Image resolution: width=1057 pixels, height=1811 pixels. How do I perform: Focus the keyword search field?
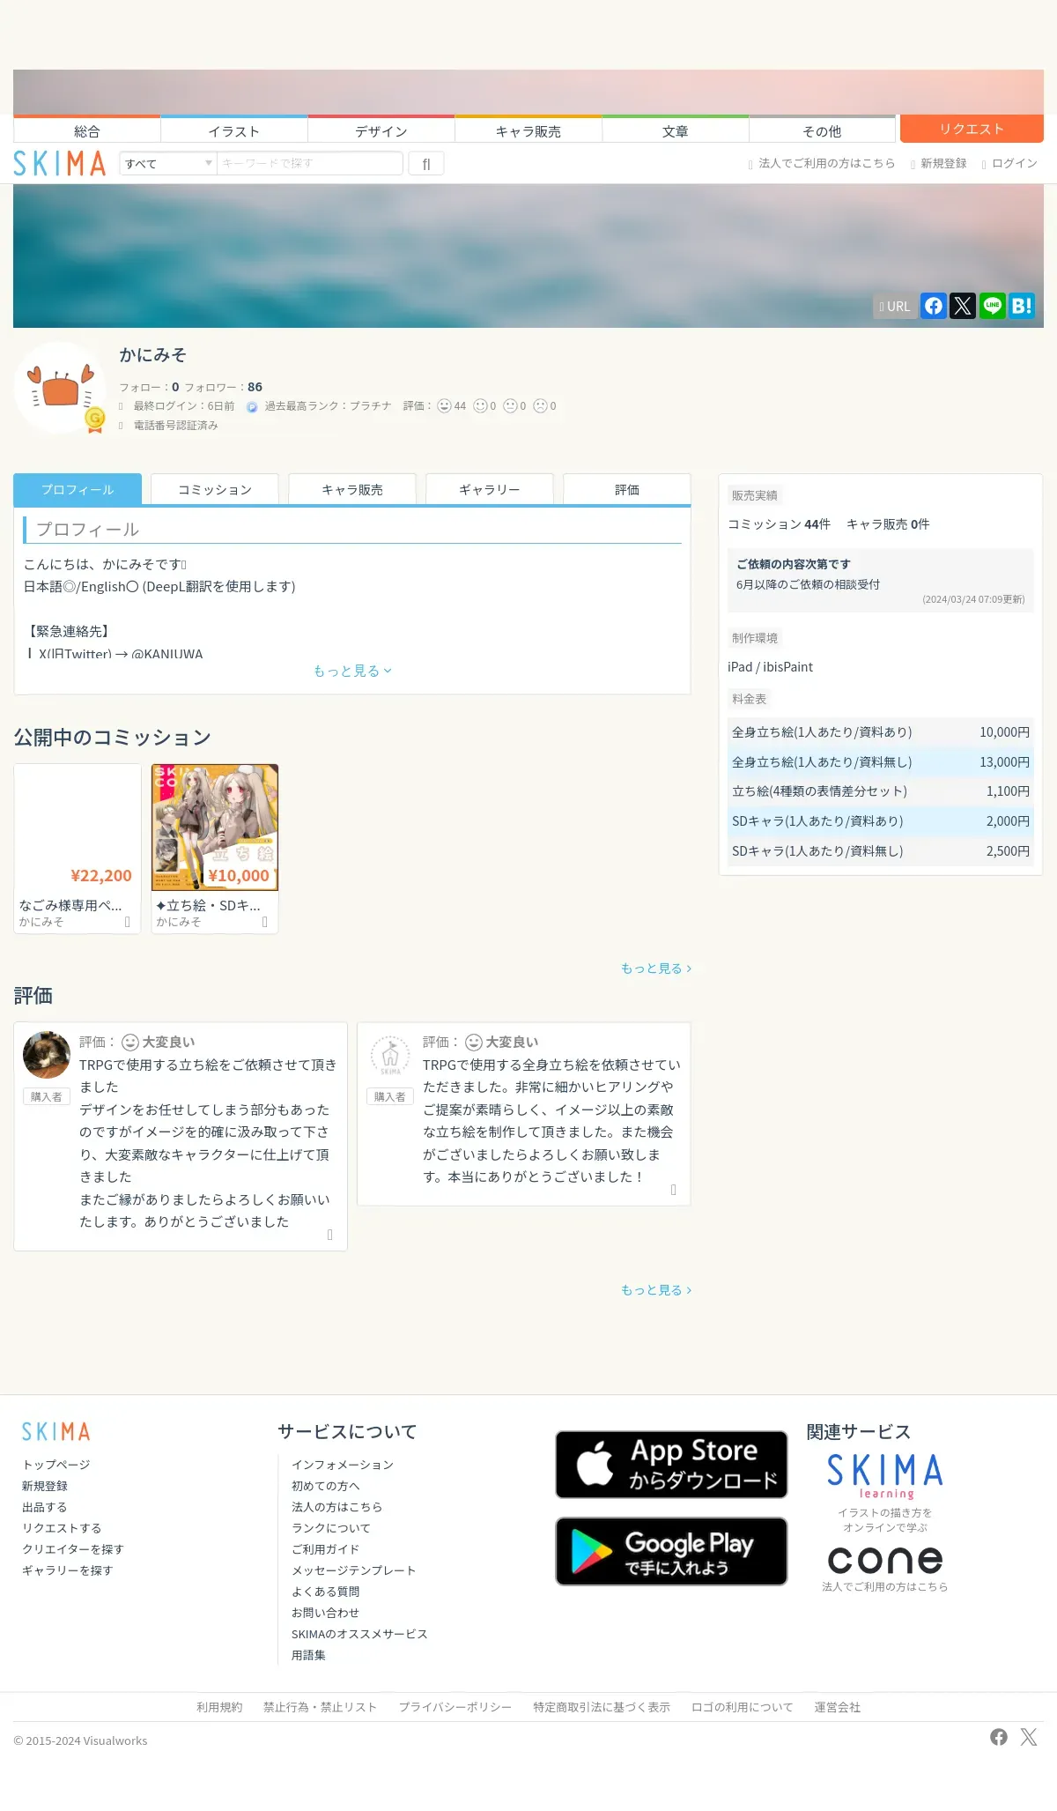click(310, 163)
